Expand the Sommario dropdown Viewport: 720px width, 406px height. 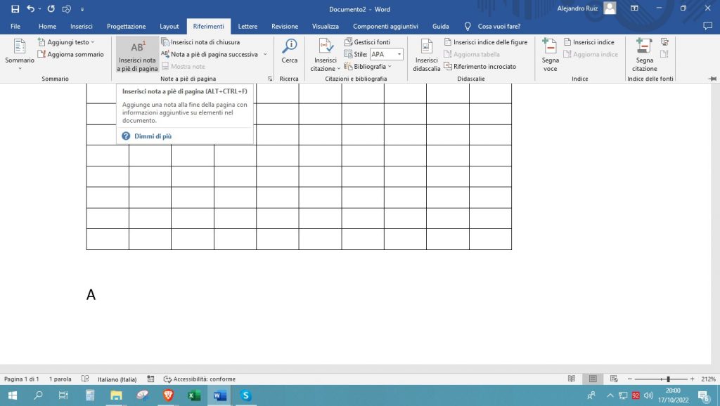20,68
